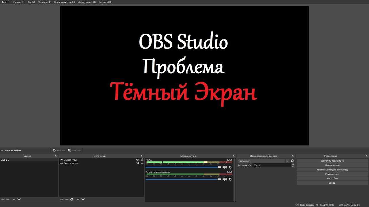The width and height of the screenshot is (369, 207).
Task: Open Настройки from the Управление panel
Action: 332,179
